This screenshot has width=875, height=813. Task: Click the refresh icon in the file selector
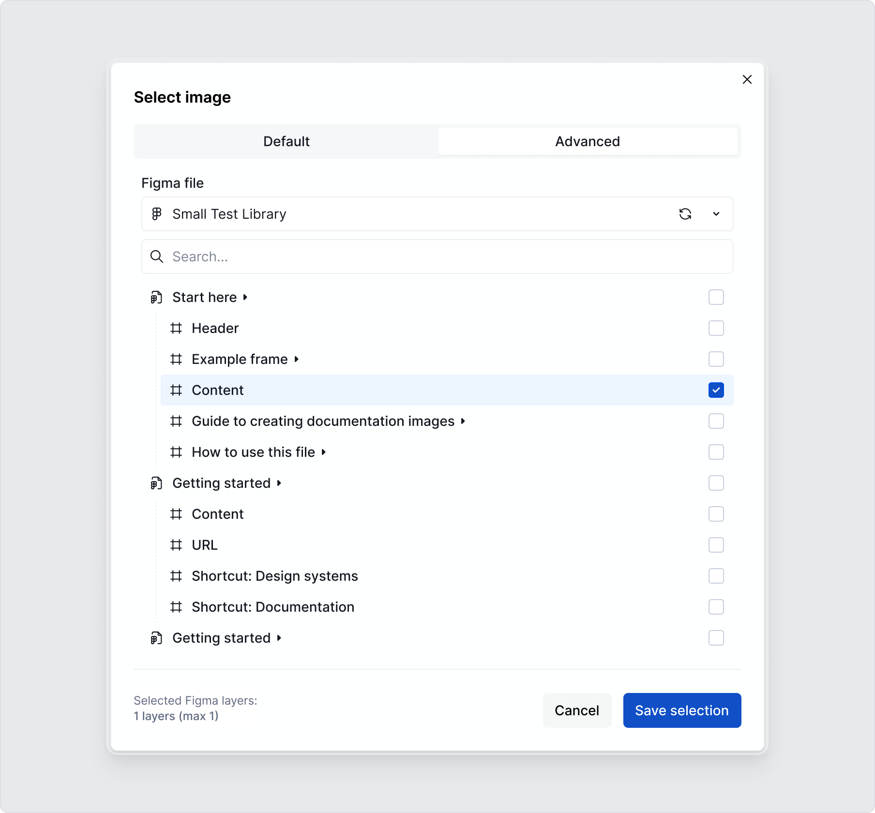coord(685,214)
